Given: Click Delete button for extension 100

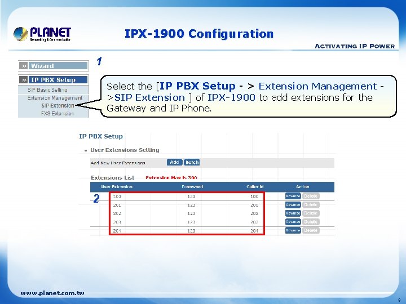Looking at the screenshot, I should click(311, 196).
